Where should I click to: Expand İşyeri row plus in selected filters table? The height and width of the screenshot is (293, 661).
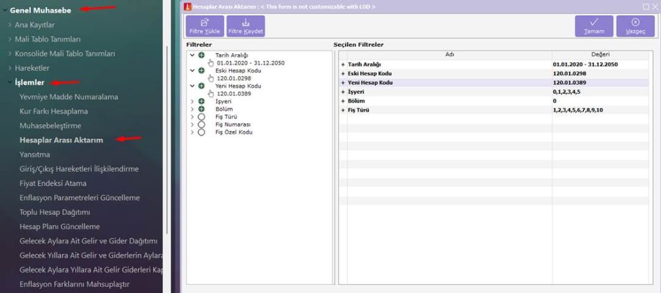pyautogui.click(x=342, y=92)
